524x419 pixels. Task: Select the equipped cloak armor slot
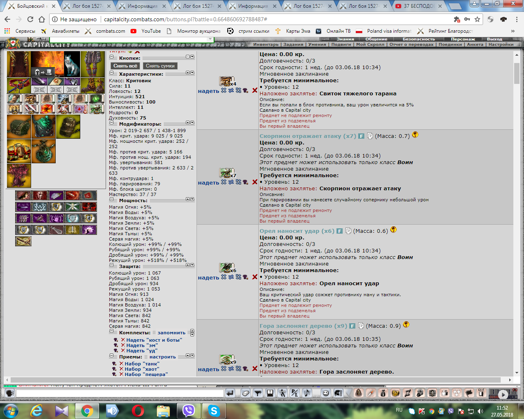19,64
